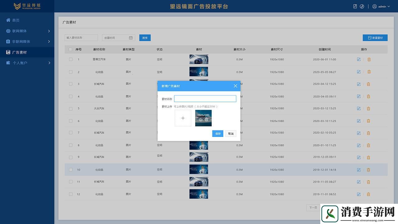Delete 长城汽车 material via trash icon

(368, 84)
